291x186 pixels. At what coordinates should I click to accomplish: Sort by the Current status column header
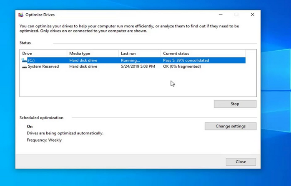(203, 54)
